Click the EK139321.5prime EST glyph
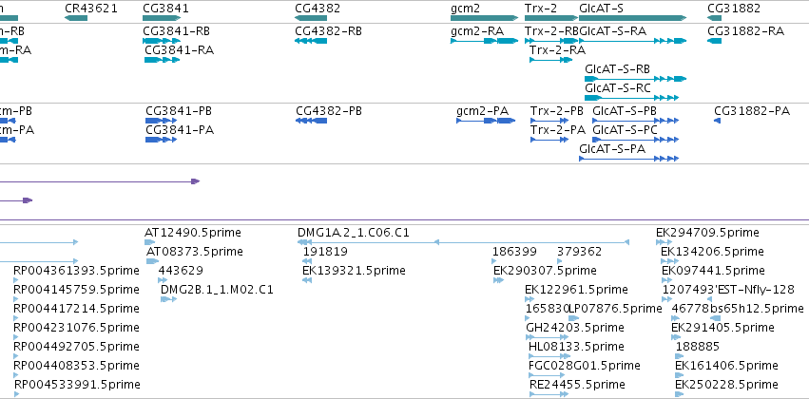Screen dimensions: 809x399 (x=307, y=280)
